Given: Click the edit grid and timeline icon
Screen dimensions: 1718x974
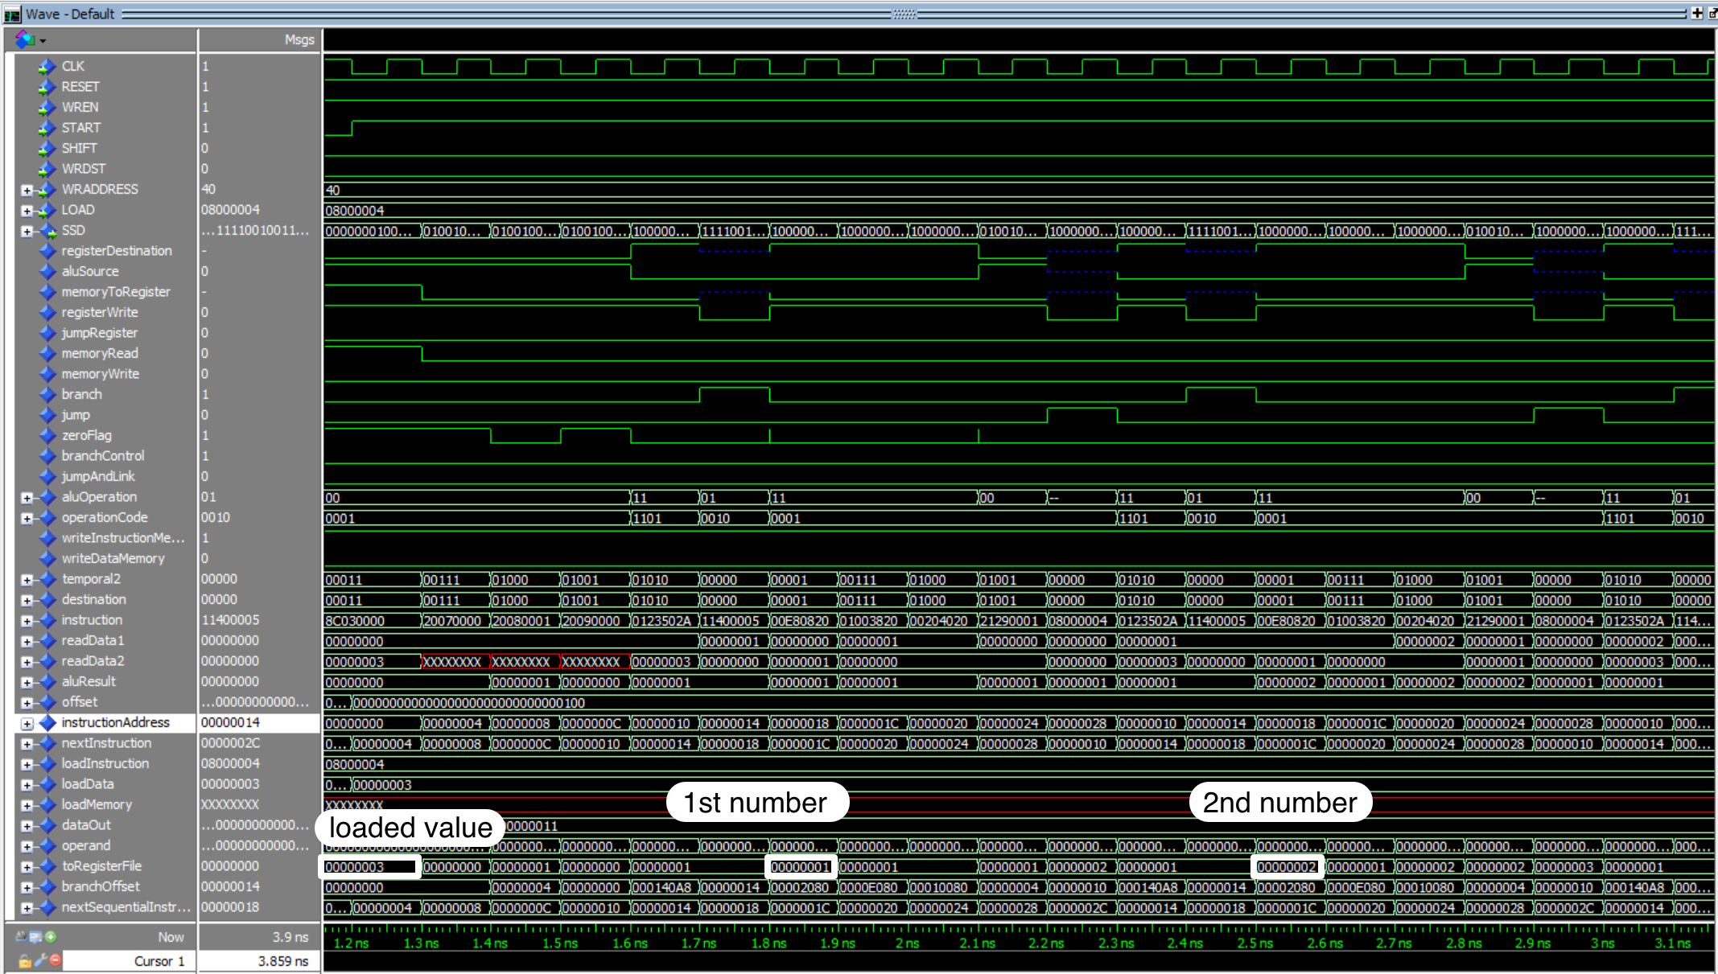Looking at the screenshot, I should tap(35, 937).
